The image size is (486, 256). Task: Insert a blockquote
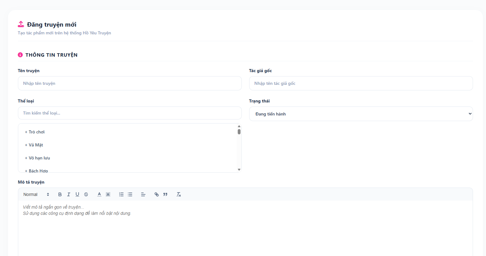165,194
